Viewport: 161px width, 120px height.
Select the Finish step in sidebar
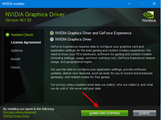(x=15, y=67)
